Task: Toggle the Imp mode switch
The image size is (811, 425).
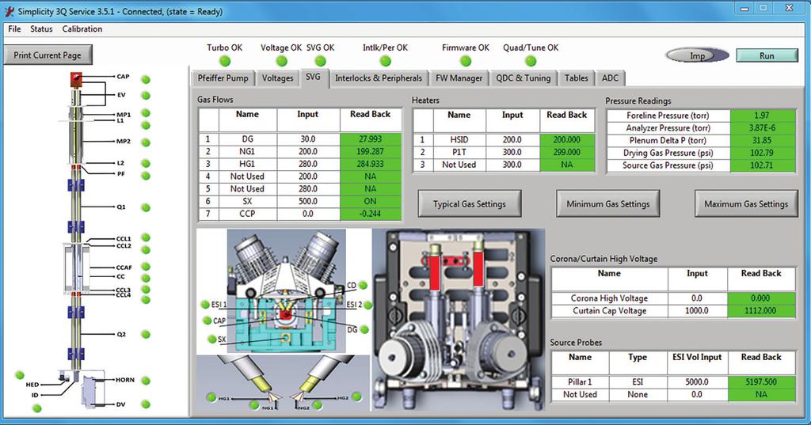Action: click(697, 55)
